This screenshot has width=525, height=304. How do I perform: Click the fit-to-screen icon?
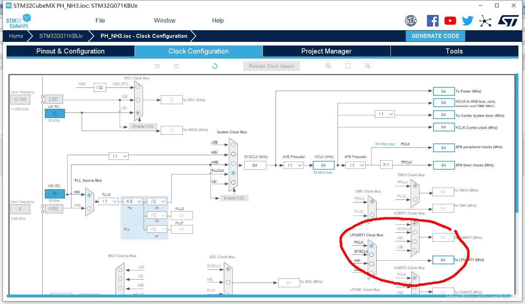point(348,66)
